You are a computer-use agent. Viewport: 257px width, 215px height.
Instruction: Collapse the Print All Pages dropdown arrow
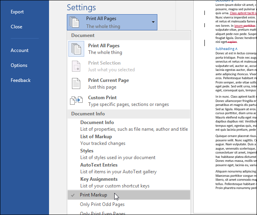click(x=153, y=22)
